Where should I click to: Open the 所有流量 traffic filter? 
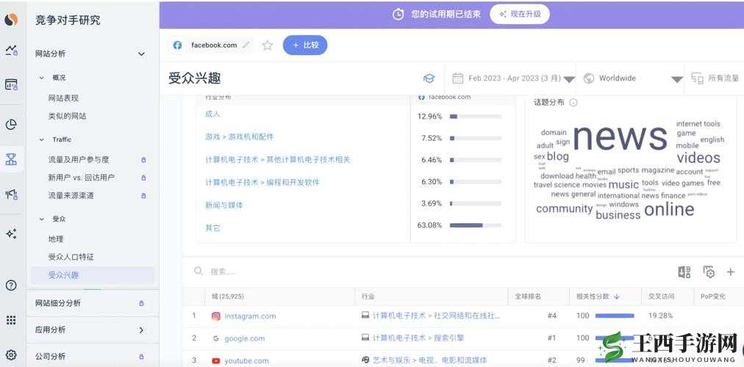pos(715,78)
